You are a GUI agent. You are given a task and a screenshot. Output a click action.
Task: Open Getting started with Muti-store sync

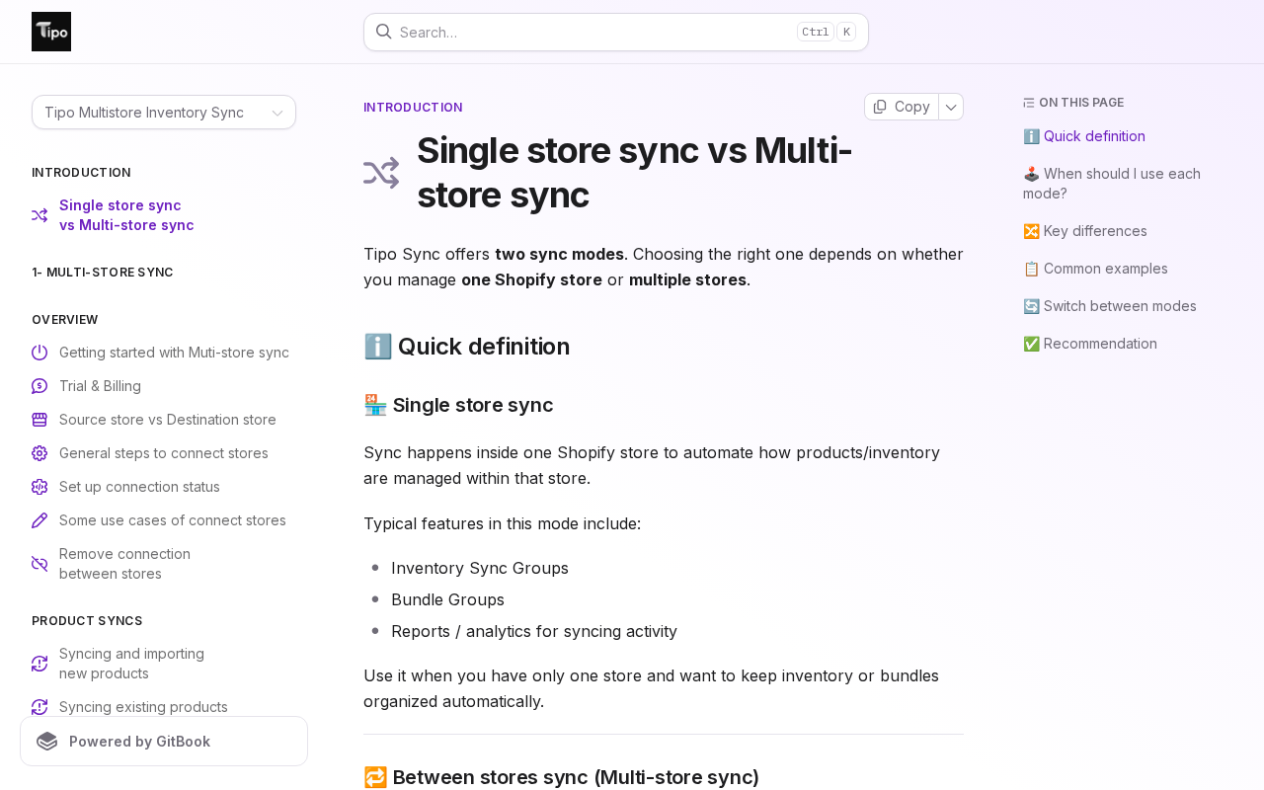point(174,353)
